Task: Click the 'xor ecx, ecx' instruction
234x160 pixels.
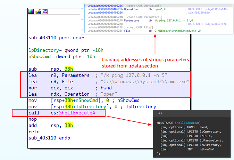Action: 51,88
